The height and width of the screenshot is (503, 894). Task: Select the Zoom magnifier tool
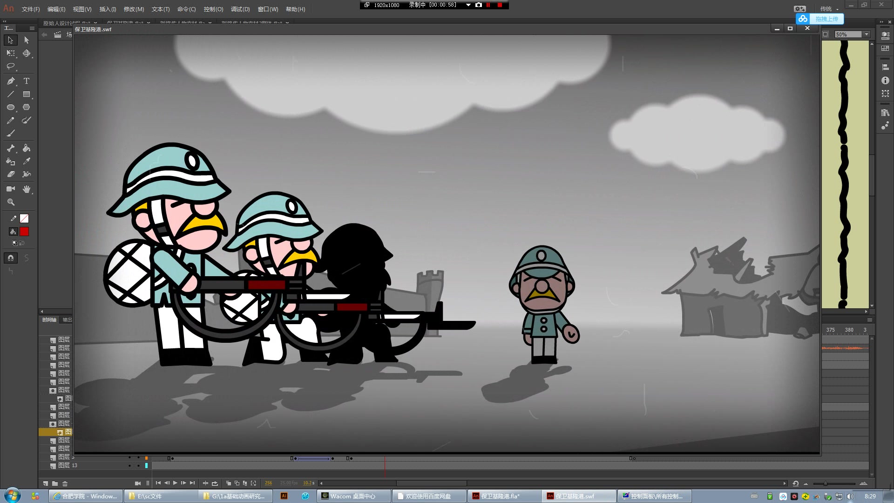point(10,202)
